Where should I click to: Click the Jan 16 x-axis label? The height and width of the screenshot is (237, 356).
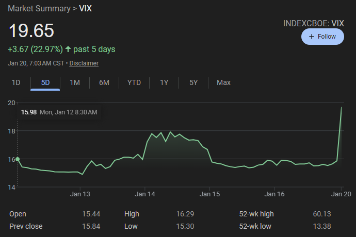coord(274,194)
